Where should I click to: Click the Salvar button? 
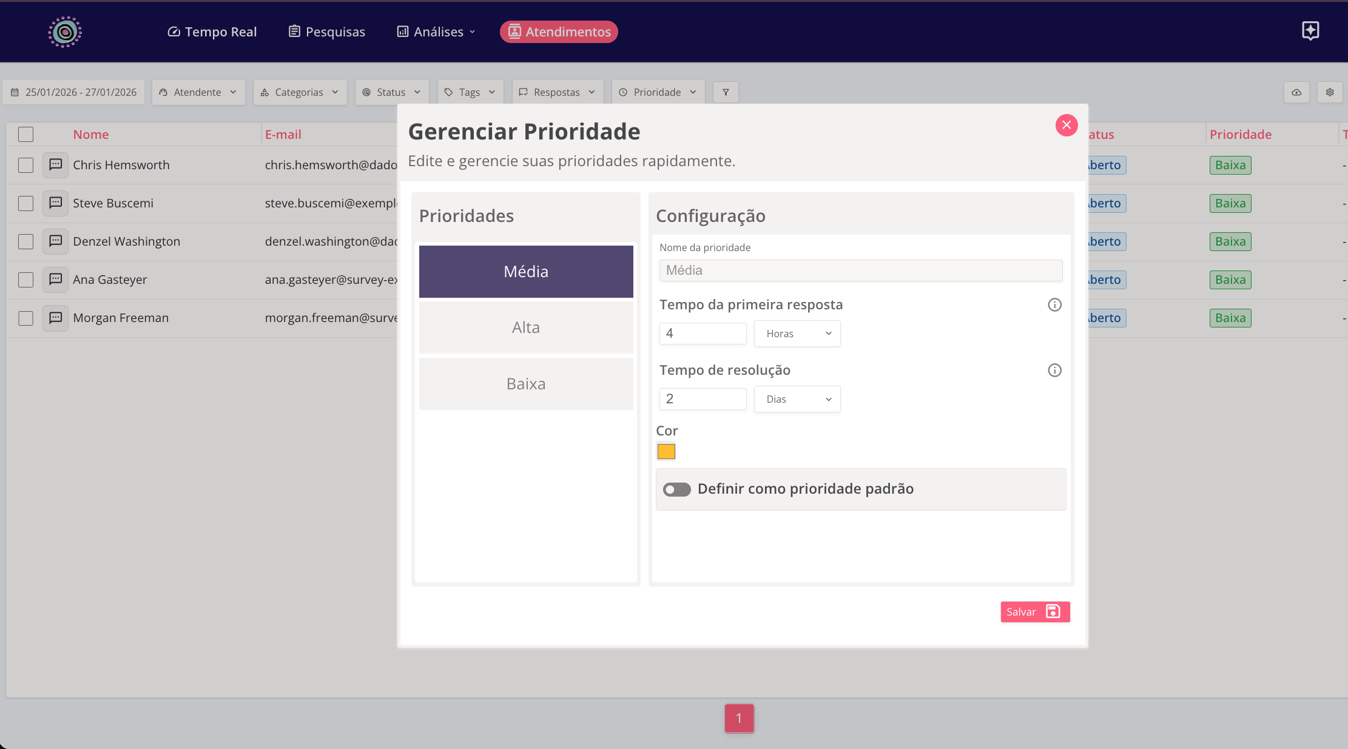coord(1034,612)
